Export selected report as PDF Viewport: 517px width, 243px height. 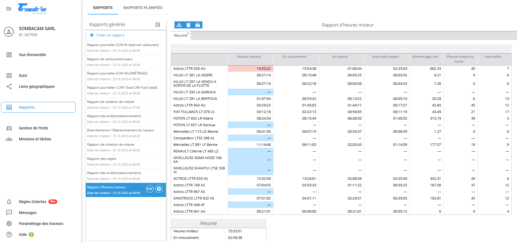pos(150,189)
